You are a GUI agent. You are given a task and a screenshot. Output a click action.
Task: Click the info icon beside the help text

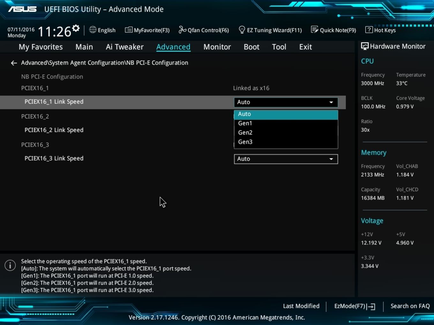coord(10,265)
